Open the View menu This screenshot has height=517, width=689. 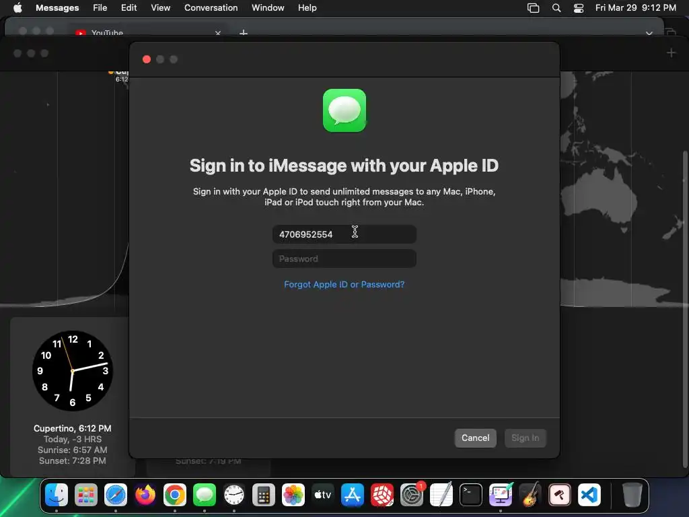coord(160,7)
